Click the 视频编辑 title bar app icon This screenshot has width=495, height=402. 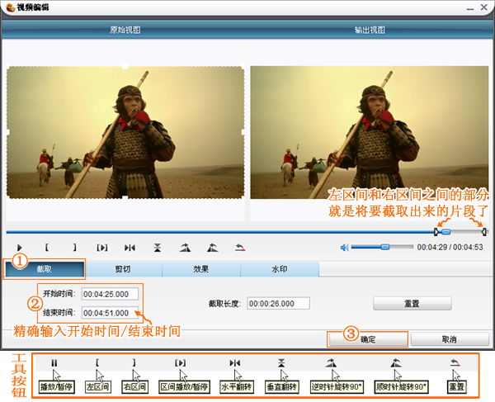(x=10, y=7)
